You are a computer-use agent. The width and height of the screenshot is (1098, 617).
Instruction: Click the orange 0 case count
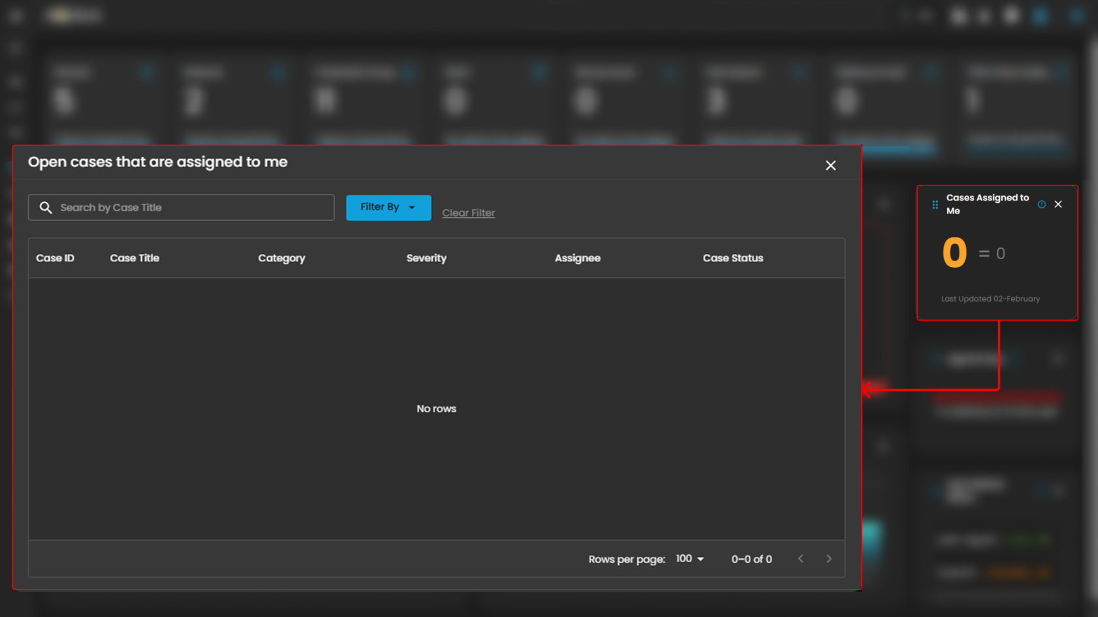point(954,253)
